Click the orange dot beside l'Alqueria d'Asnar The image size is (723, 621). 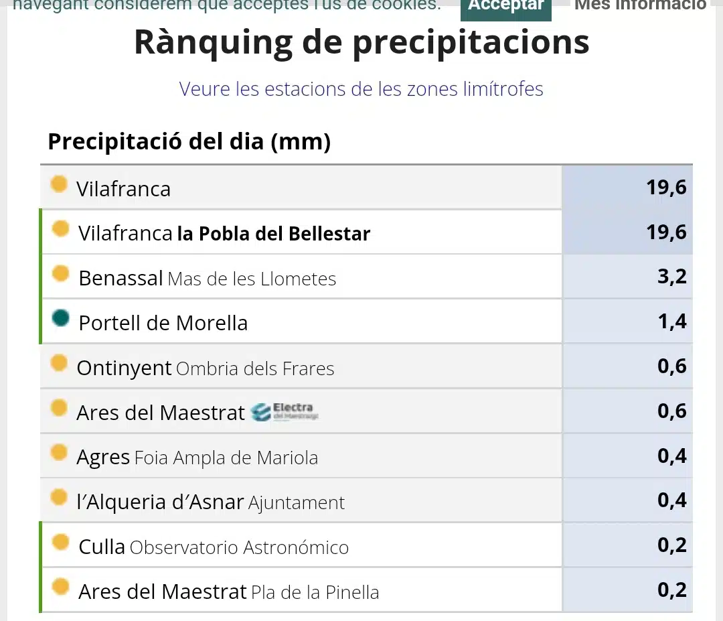tap(59, 497)
